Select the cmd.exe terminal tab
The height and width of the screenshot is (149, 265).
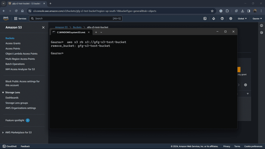coord(71,32)
